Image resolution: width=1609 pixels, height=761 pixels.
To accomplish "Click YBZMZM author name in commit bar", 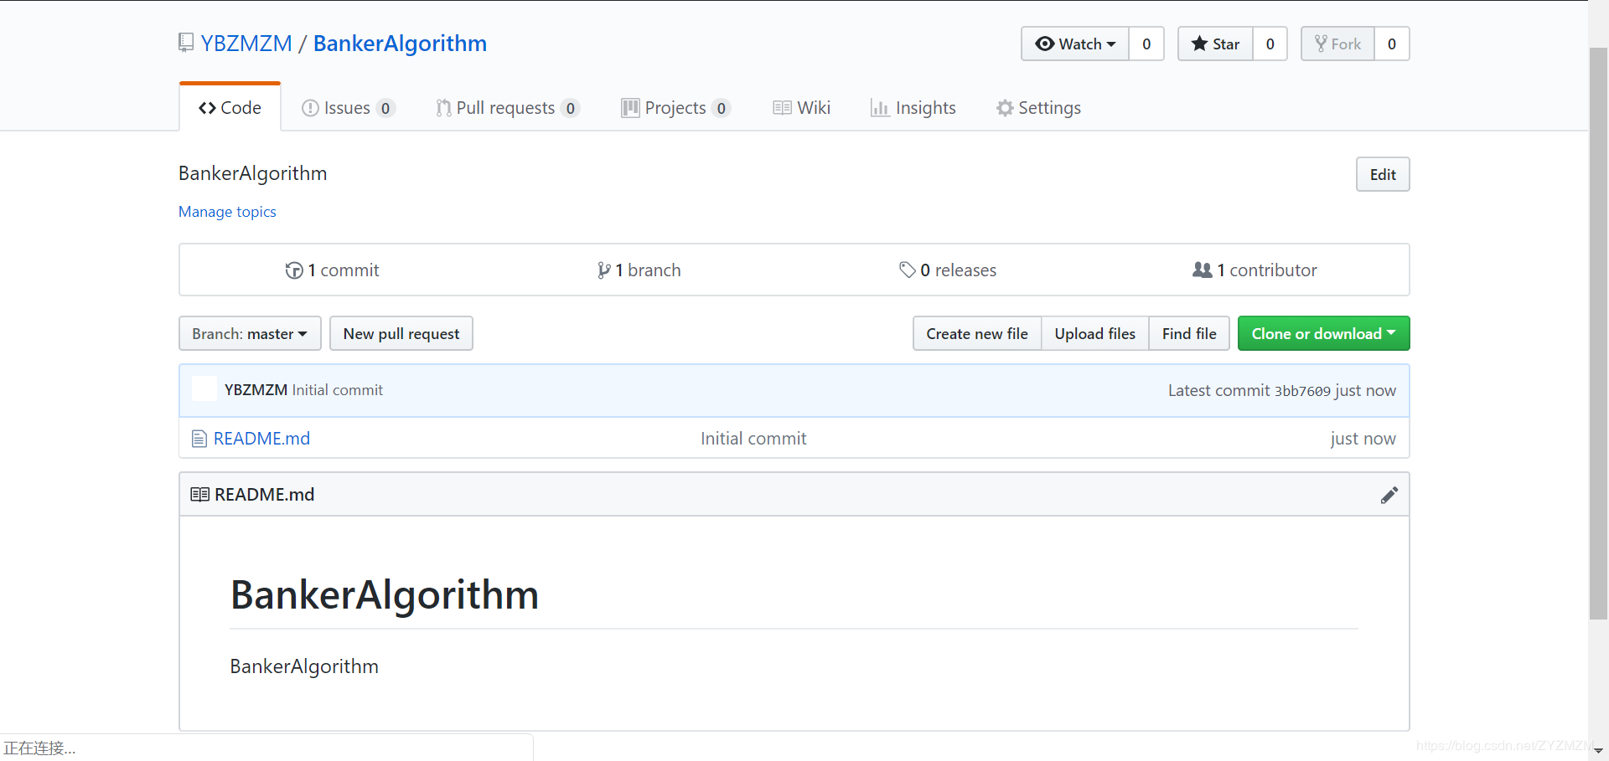I will click(256, 390).
